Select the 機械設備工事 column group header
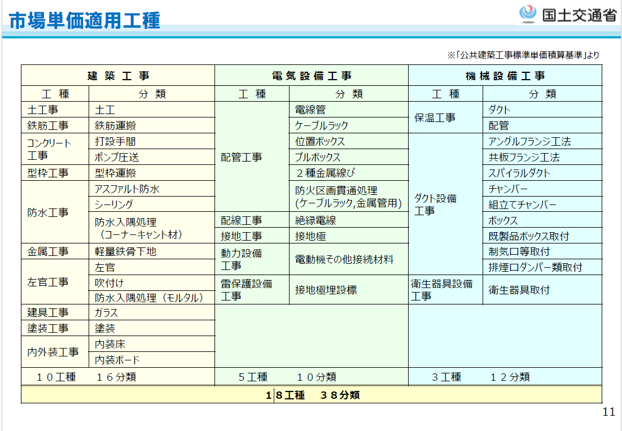The height and width of the screenshot is (431, 622). 505,75
